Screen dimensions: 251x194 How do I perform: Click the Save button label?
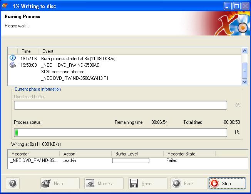[146, 184]
